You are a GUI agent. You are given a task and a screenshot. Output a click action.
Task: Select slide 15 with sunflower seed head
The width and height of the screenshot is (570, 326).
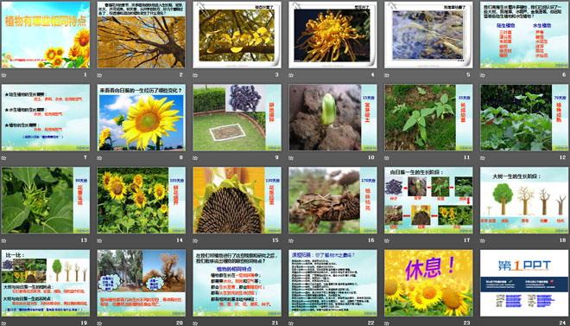[237, 200]
